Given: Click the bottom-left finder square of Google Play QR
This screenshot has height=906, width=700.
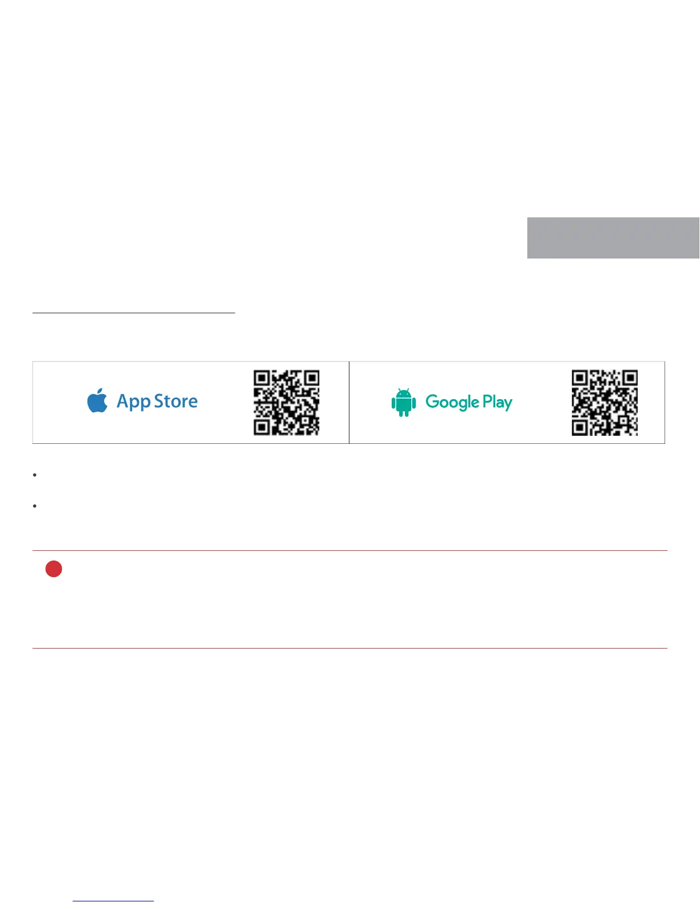Looking at the screenshot, I should pyautogui.click(x=580, y=427).
